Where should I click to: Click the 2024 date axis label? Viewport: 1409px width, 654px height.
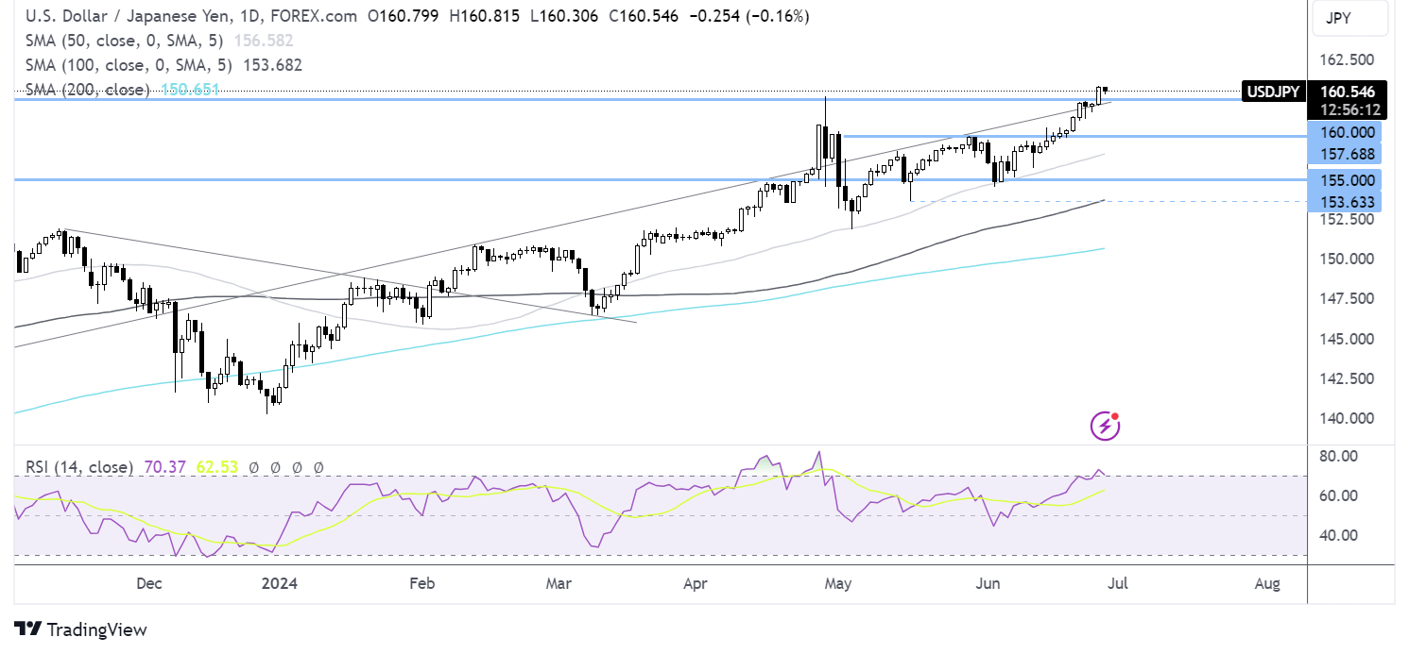pyautogui.click(x=281, y=584)
